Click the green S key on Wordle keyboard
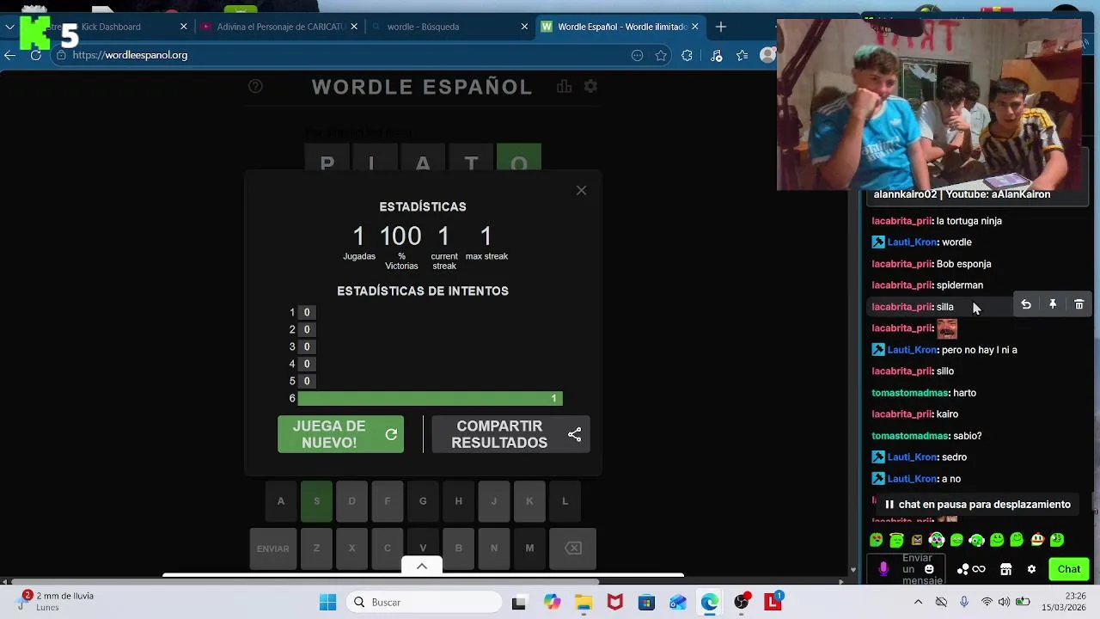The image size is (1100, 619). click(316, 501)
